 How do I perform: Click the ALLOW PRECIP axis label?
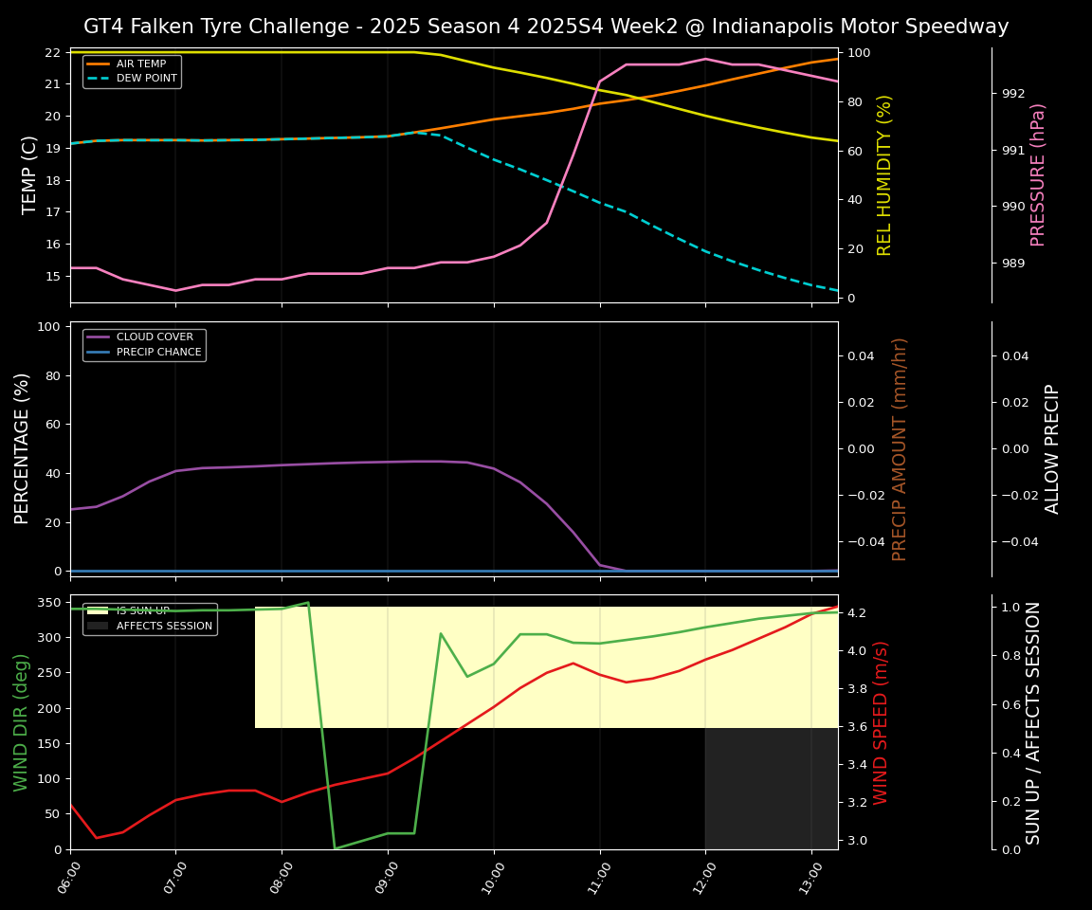[x=1052, y=448]
